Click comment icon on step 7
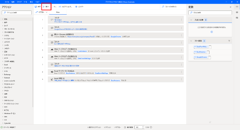Image resolution: width=240 pixels, height=130 pixels. click(52, 65)
